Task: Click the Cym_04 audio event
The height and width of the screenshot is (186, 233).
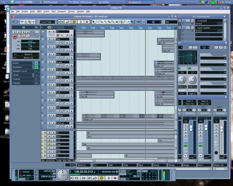Action: tap(97, 95)
